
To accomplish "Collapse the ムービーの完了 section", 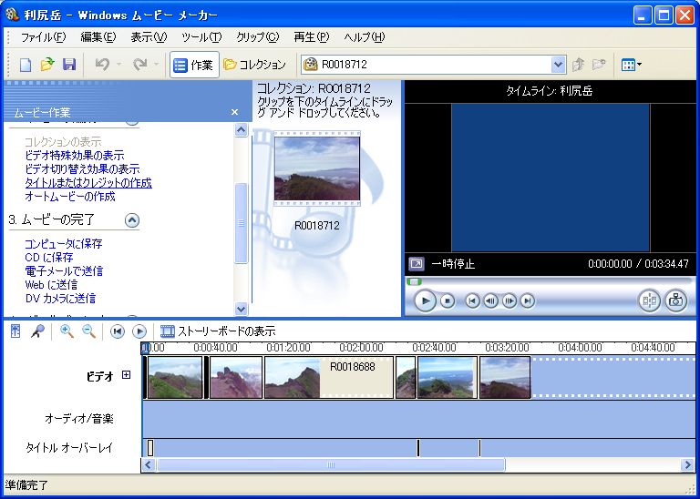I will 132,219.
